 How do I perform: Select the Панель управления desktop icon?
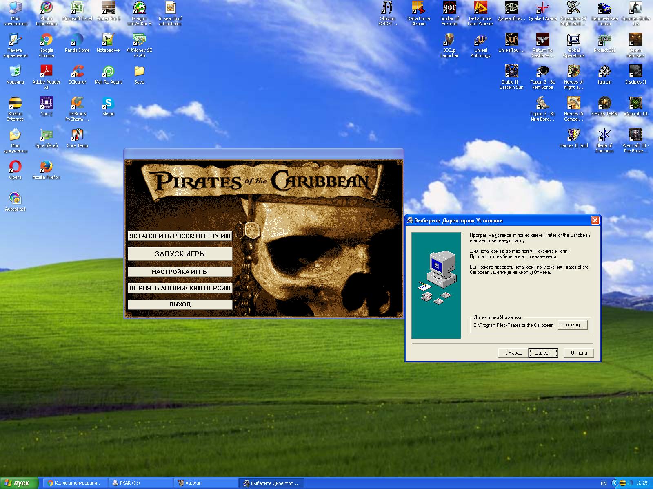point(15,45)
